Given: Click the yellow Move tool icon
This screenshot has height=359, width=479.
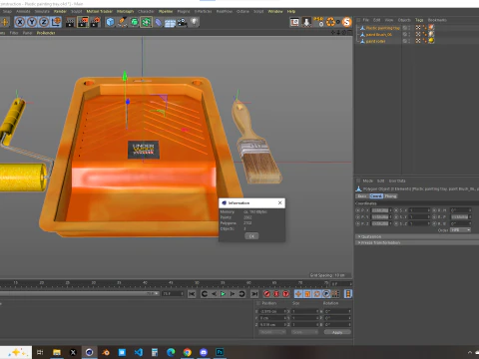Looking at the screenshot, I should point(5,22).
